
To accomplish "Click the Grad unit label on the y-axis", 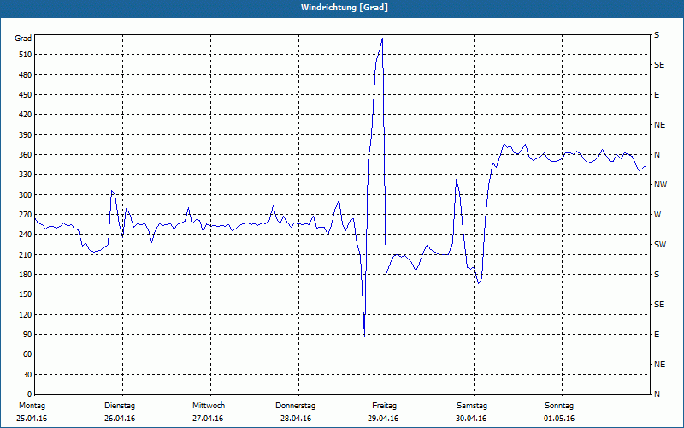I will [x=23, y=39].
